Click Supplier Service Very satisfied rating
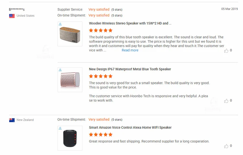 pos(99,10)
